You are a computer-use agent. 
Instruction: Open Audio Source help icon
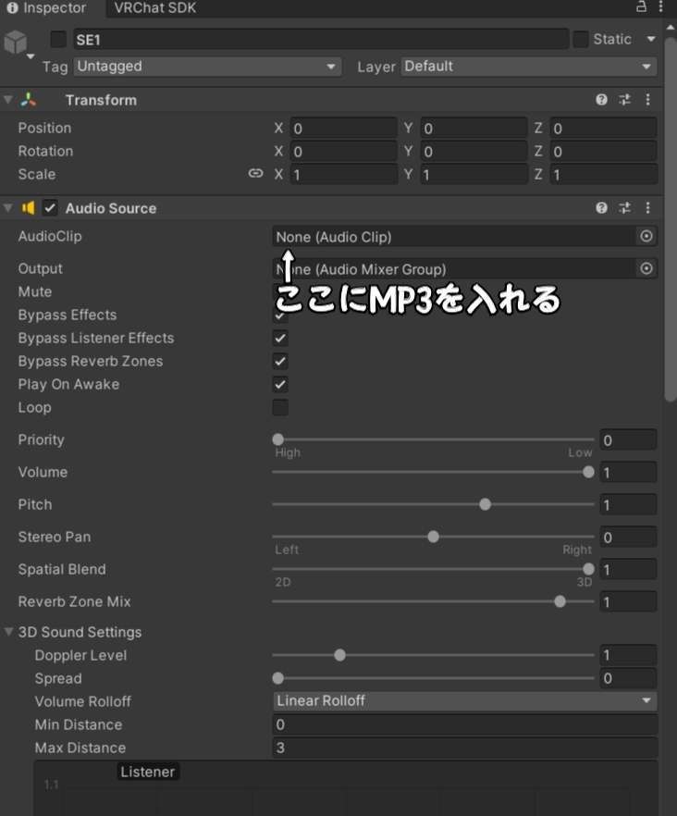pos(601,207)
